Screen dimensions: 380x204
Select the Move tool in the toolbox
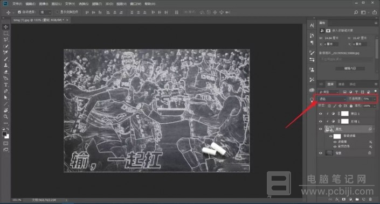[5, 27]
